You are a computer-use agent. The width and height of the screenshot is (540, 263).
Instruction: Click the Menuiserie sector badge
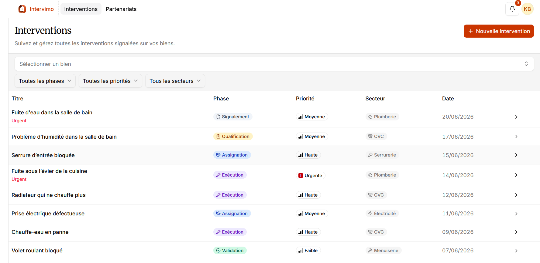pyautogui.click(x=384, y=251)
